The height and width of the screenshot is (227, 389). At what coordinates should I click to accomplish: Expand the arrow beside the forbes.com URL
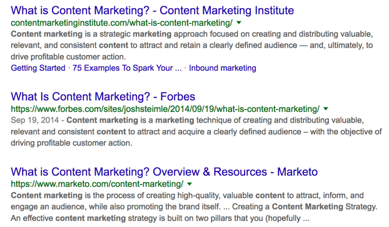coord(326,109)
